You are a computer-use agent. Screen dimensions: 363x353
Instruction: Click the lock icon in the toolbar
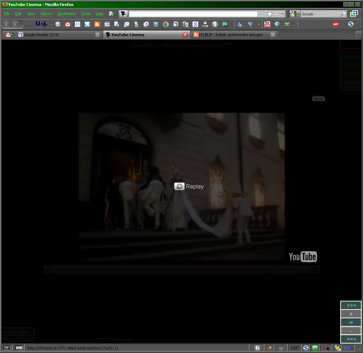tap(58, 24)
